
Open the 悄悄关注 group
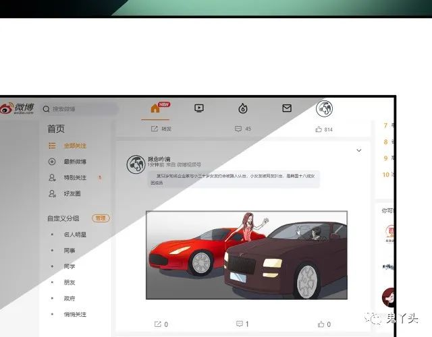coord(75,314)
